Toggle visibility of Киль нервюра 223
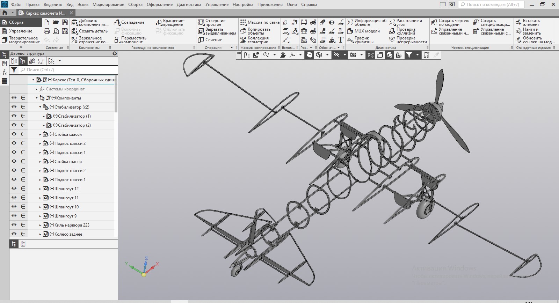Screen dimensions: 559x303 click(14, 225)
